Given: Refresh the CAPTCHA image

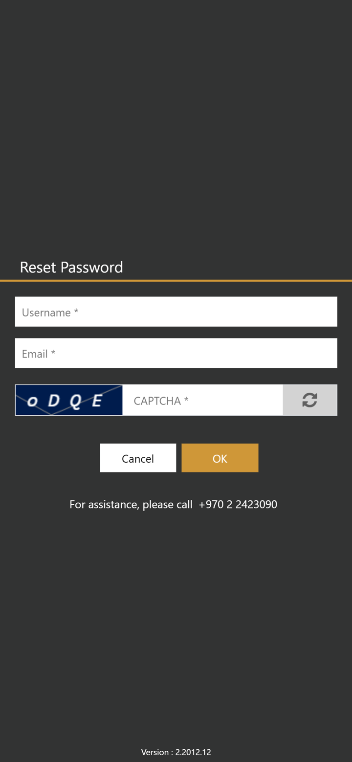Looking at the screenshot, I should pyautogui.click(x=309, y=400).
